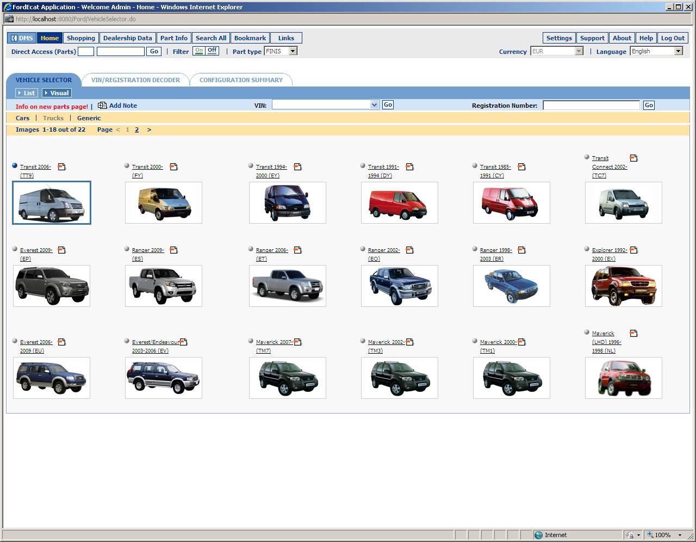Turn the Filter Off
Viewport: 696px width, 542px height.
(212, 51)
